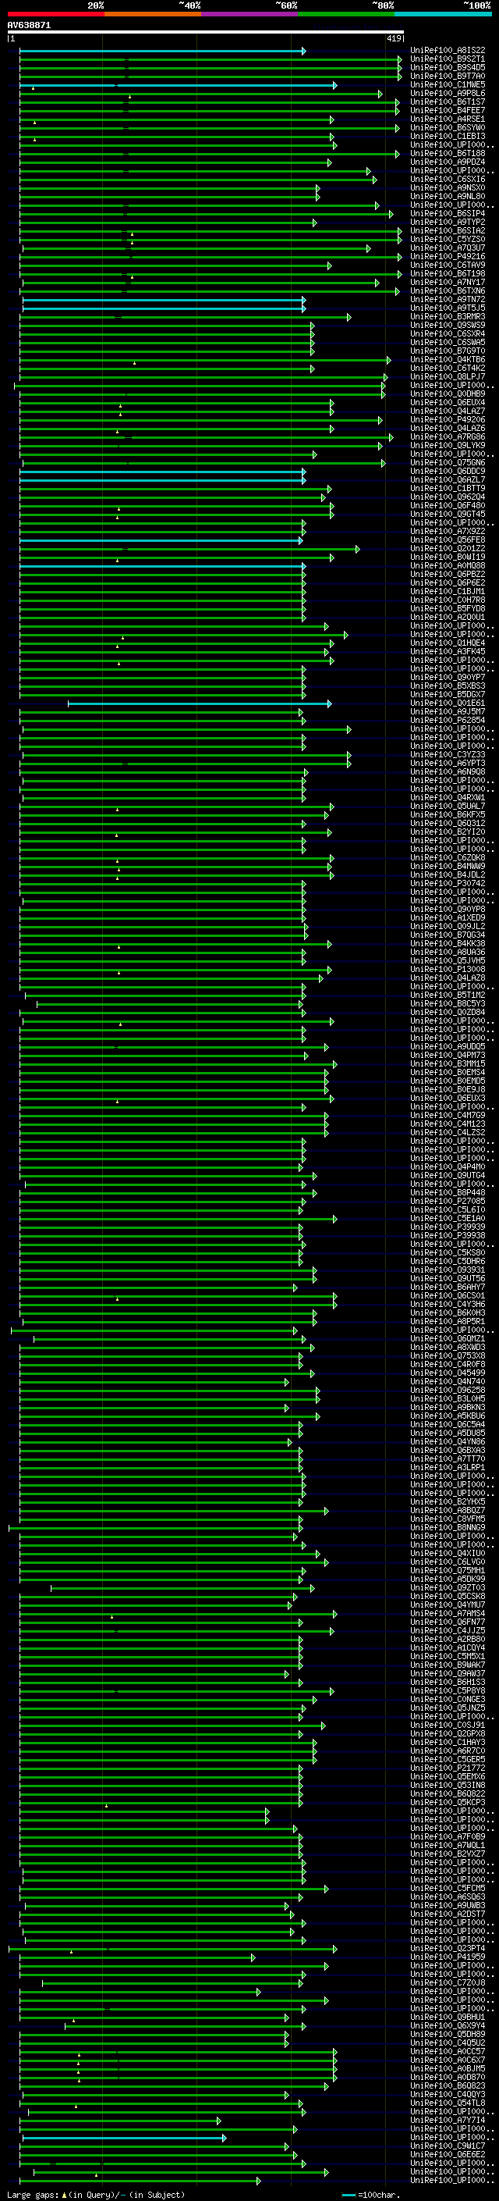Screen dimensions: 499x2201
Task: Select hit UniRef100_C0H7R8
Action: pyautogui.click(x=448, y=600)
